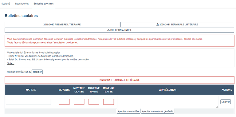Click the Appréciation column header
The image size is (236, 117).
[168, 90]
